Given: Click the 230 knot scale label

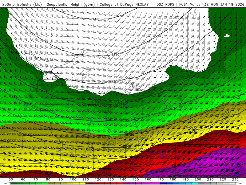Looking at the screenshot, I should pyautogui.click(x=235, y=179).
